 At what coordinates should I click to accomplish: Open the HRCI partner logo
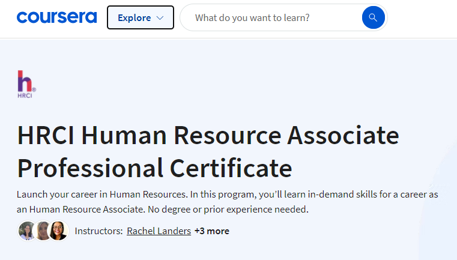point(26,84)
